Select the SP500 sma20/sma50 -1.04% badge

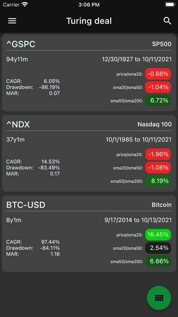[x=158, y=87]
